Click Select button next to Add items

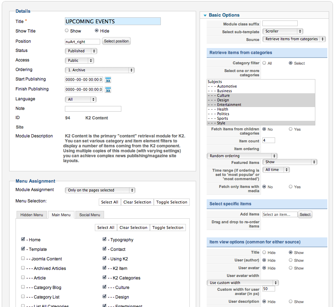(305, 215)
